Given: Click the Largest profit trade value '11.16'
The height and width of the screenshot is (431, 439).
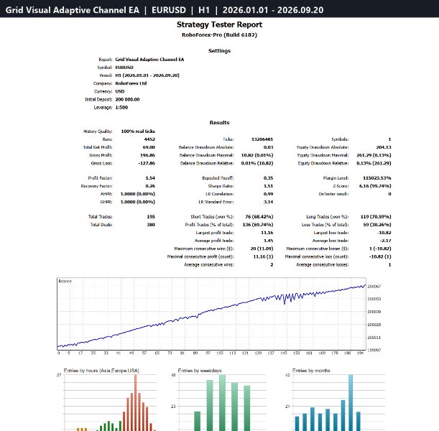Looking at the screenshot, I should 267,233.
